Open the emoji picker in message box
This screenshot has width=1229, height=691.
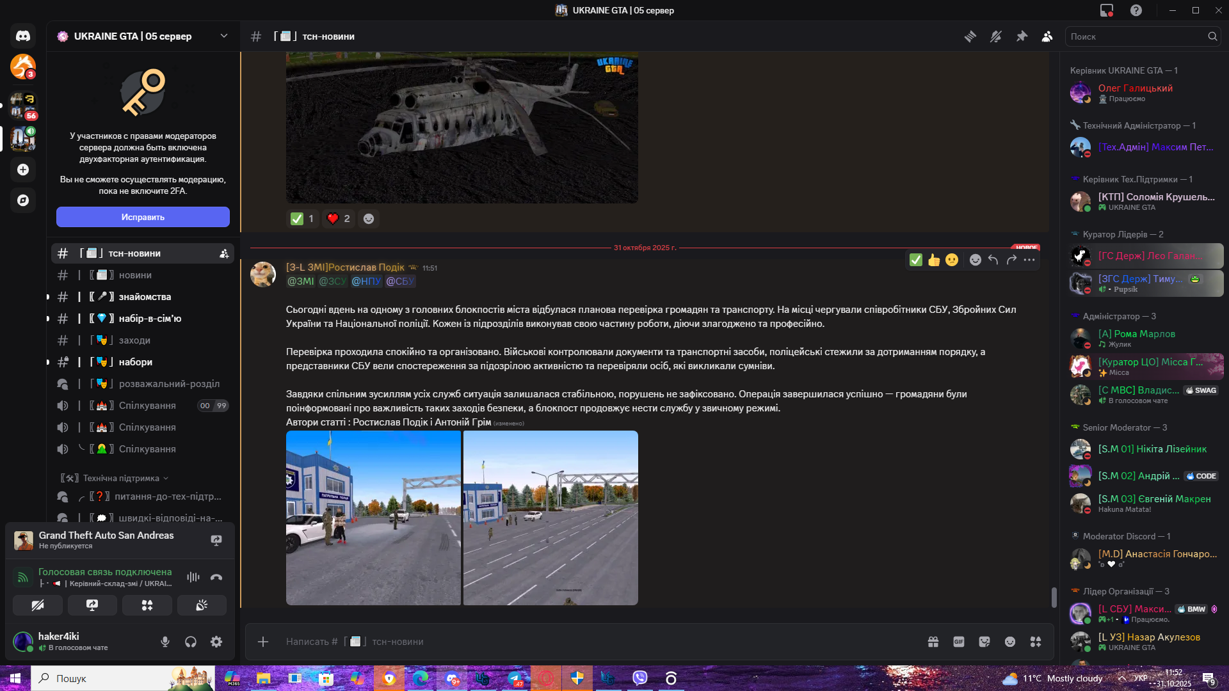(x=1010, y=642)
